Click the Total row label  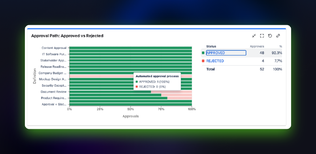[x=211, y=69]
